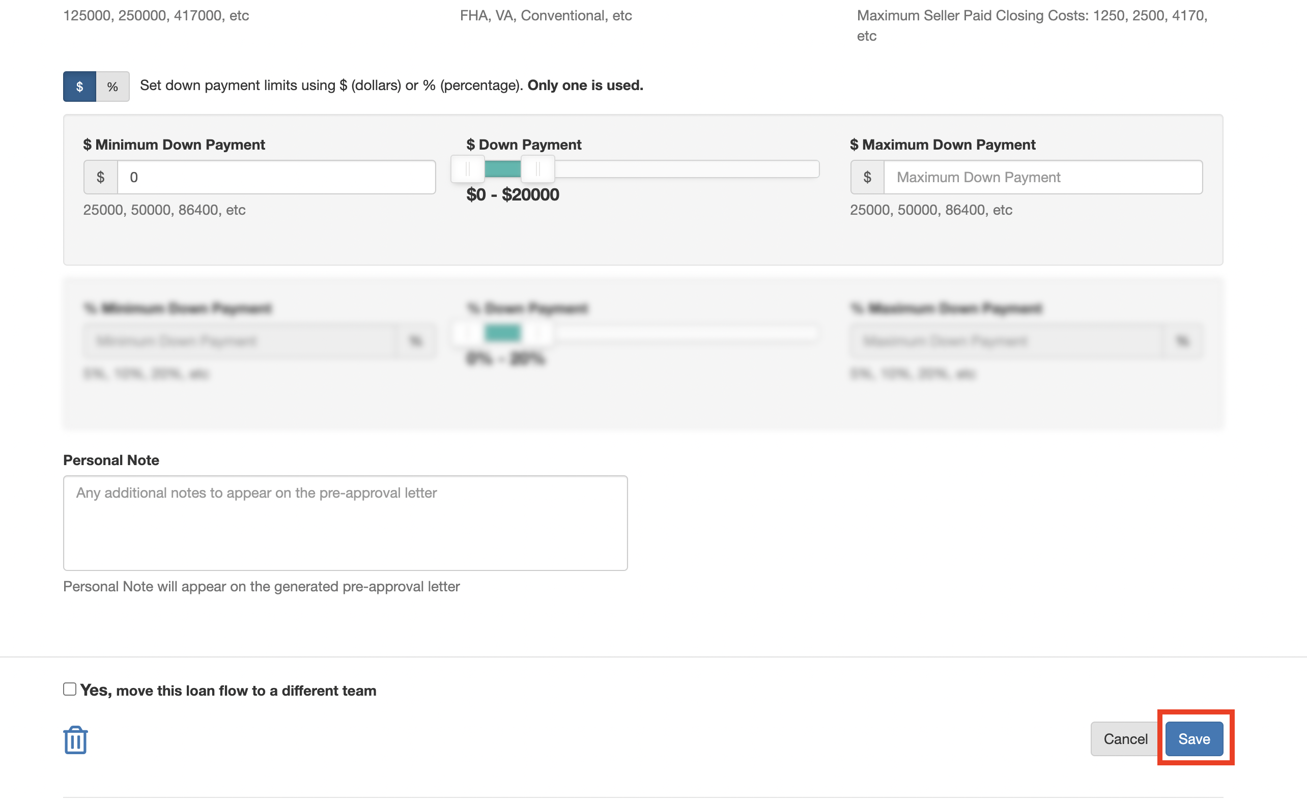This screenshot has width=1307, height=802.
Task: Switch down payment limits to dollars
Action: (79, 87)
